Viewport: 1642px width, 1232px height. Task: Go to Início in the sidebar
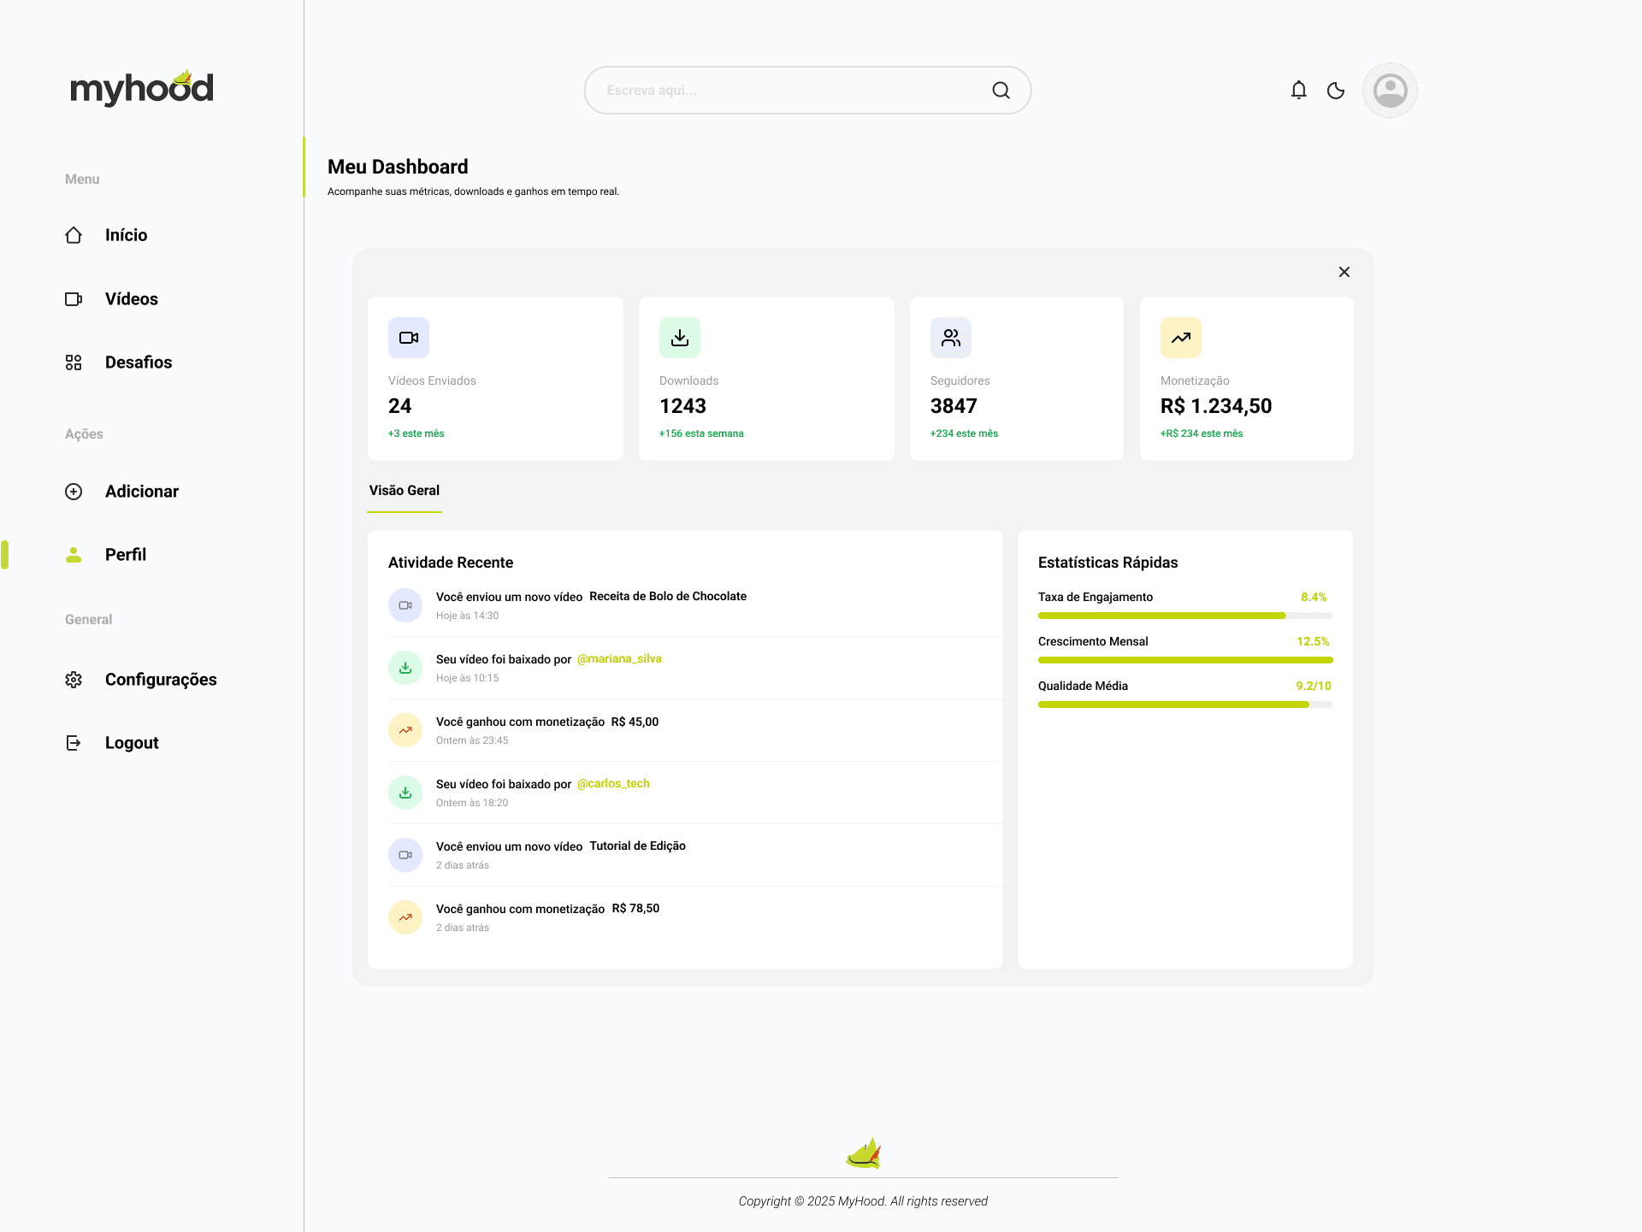[x=126, y=235]
